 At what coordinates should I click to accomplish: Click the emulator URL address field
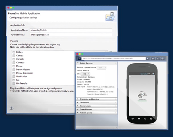point(114,59)
